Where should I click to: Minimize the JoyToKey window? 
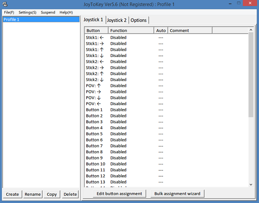(x=230, y=4)
